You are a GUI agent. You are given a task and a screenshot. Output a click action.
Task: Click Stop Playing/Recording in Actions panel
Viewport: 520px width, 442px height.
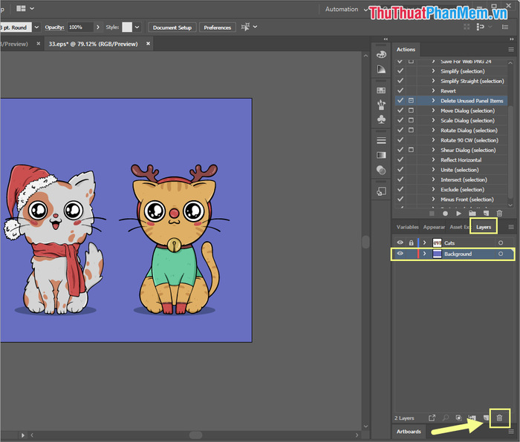pos(432,214)
